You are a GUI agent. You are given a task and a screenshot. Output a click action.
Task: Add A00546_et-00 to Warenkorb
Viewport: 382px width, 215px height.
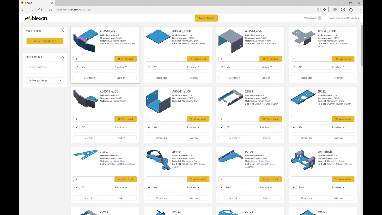tap(198, 59)
